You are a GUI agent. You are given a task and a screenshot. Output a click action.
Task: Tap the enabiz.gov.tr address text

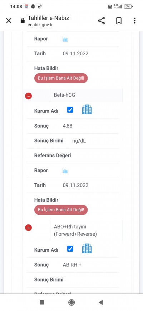pyautogui.click(x=40, y=25)
